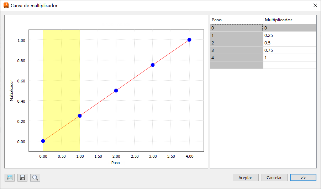
Task: Click the import table data icon
Action: (x=10, y=178)
